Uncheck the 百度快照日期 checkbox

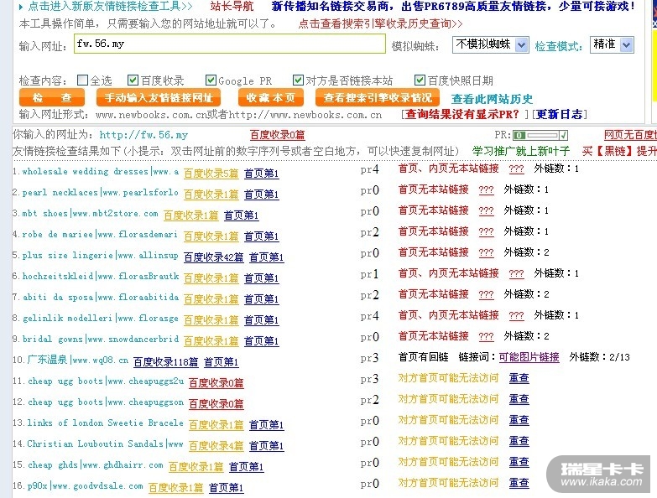click(x=420, y=80)
